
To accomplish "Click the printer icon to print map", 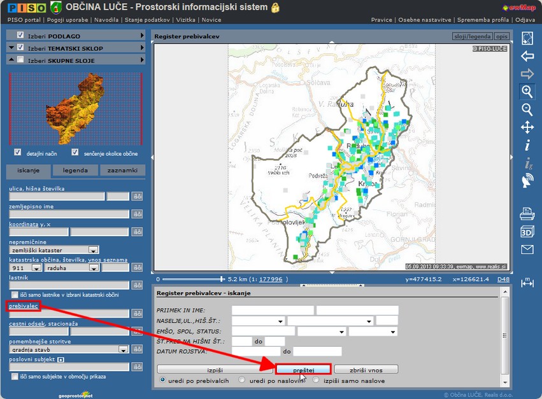I will (x=527, y=213).
